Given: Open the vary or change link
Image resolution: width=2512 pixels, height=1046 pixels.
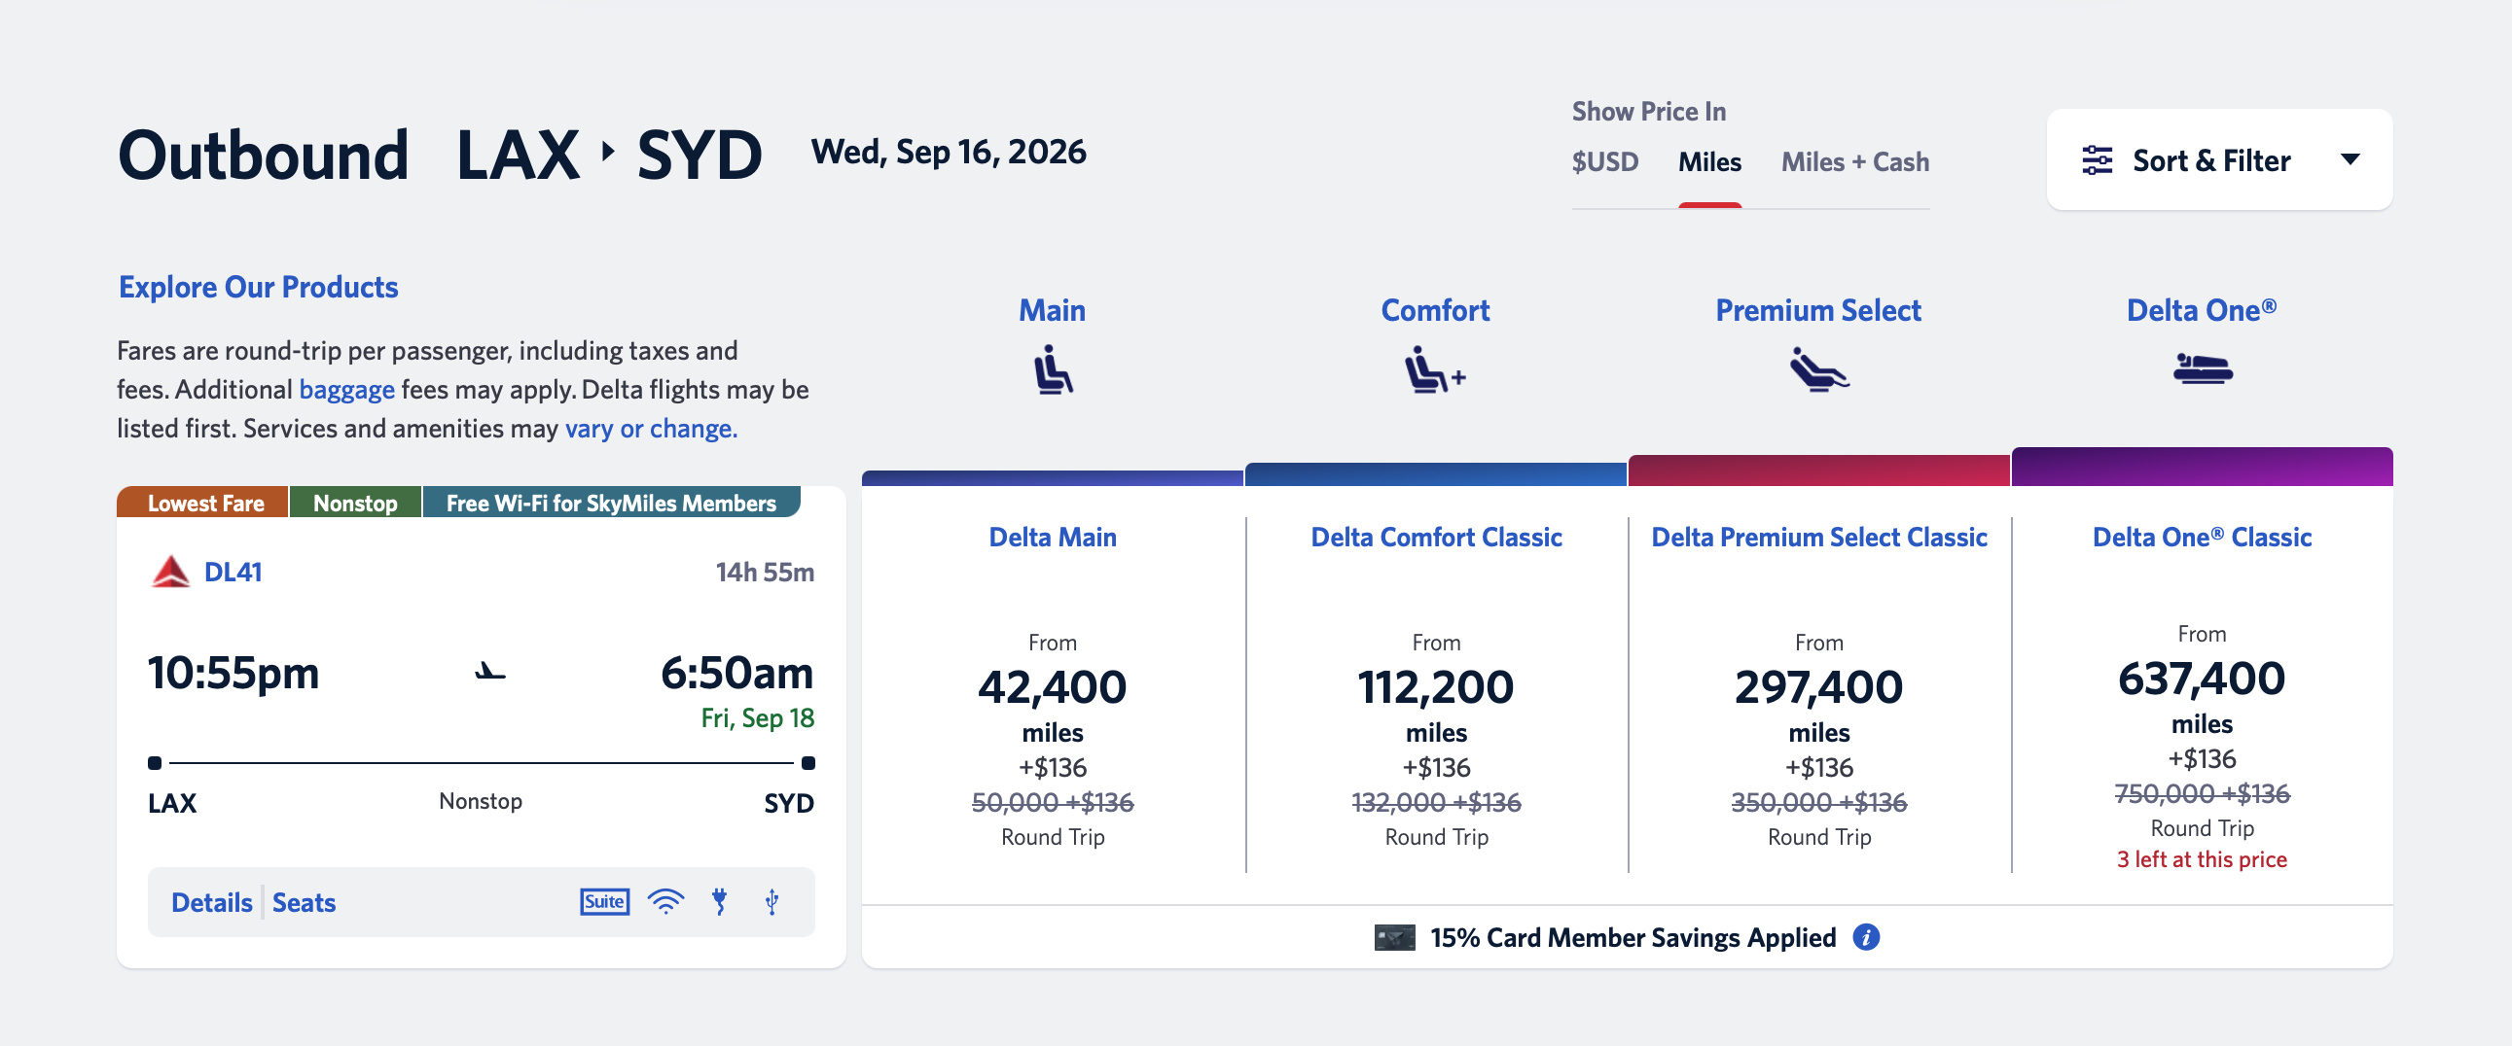Looking at the screenshot, I should pyautogui.click(x=652, y=429).
